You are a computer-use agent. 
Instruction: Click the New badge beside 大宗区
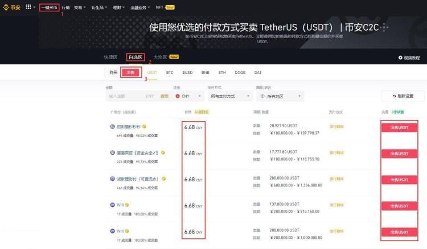coord(174,57)
